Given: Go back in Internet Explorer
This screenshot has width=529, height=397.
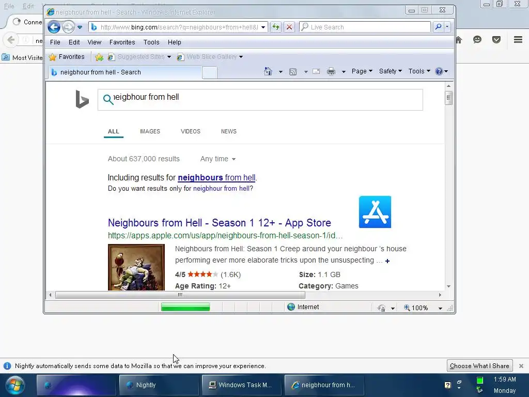Looking at the screenshot, I should [x=54, y=27].
